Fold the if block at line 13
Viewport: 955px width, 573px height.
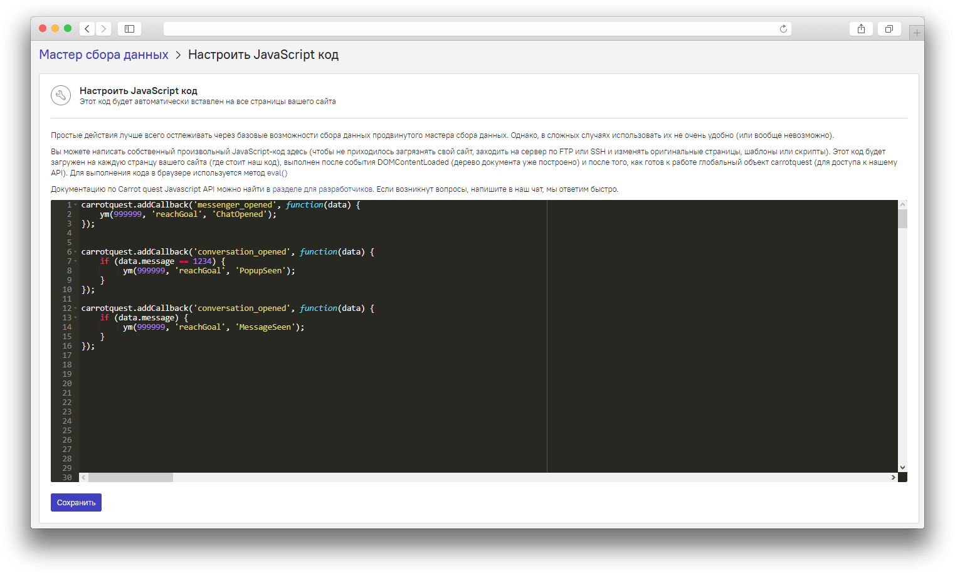pyautogui.click(x=75, y=317)
